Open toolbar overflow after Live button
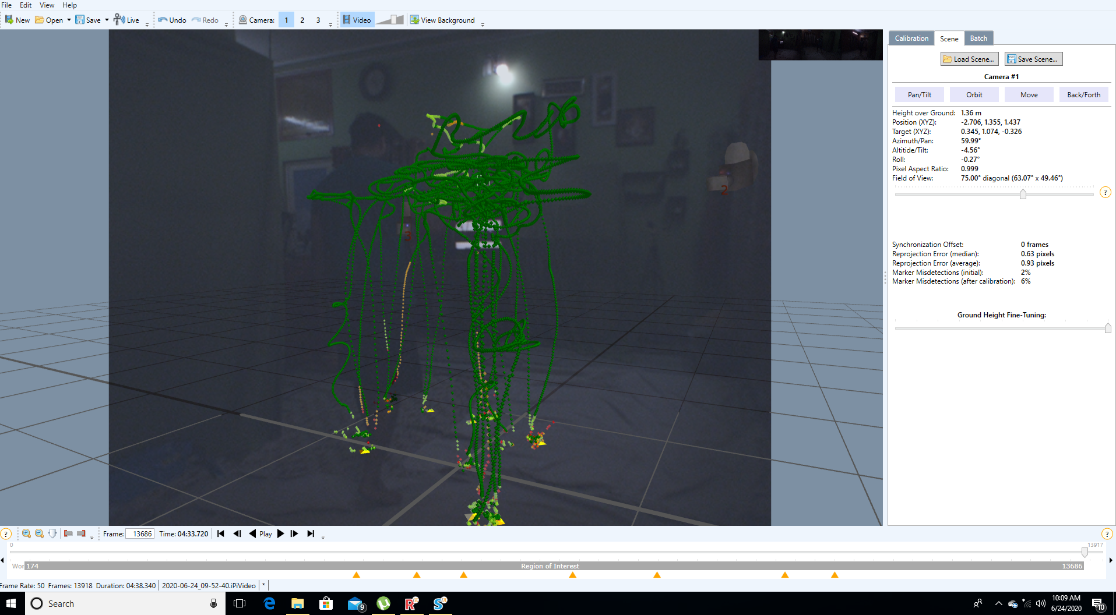This screenshot has height=615, width=1116. pyautogui.click(x=147, y=24)
